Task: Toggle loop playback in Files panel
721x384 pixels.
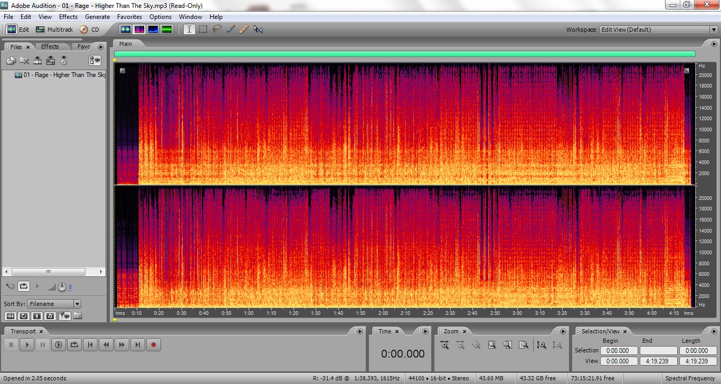Action: (24, 286)
